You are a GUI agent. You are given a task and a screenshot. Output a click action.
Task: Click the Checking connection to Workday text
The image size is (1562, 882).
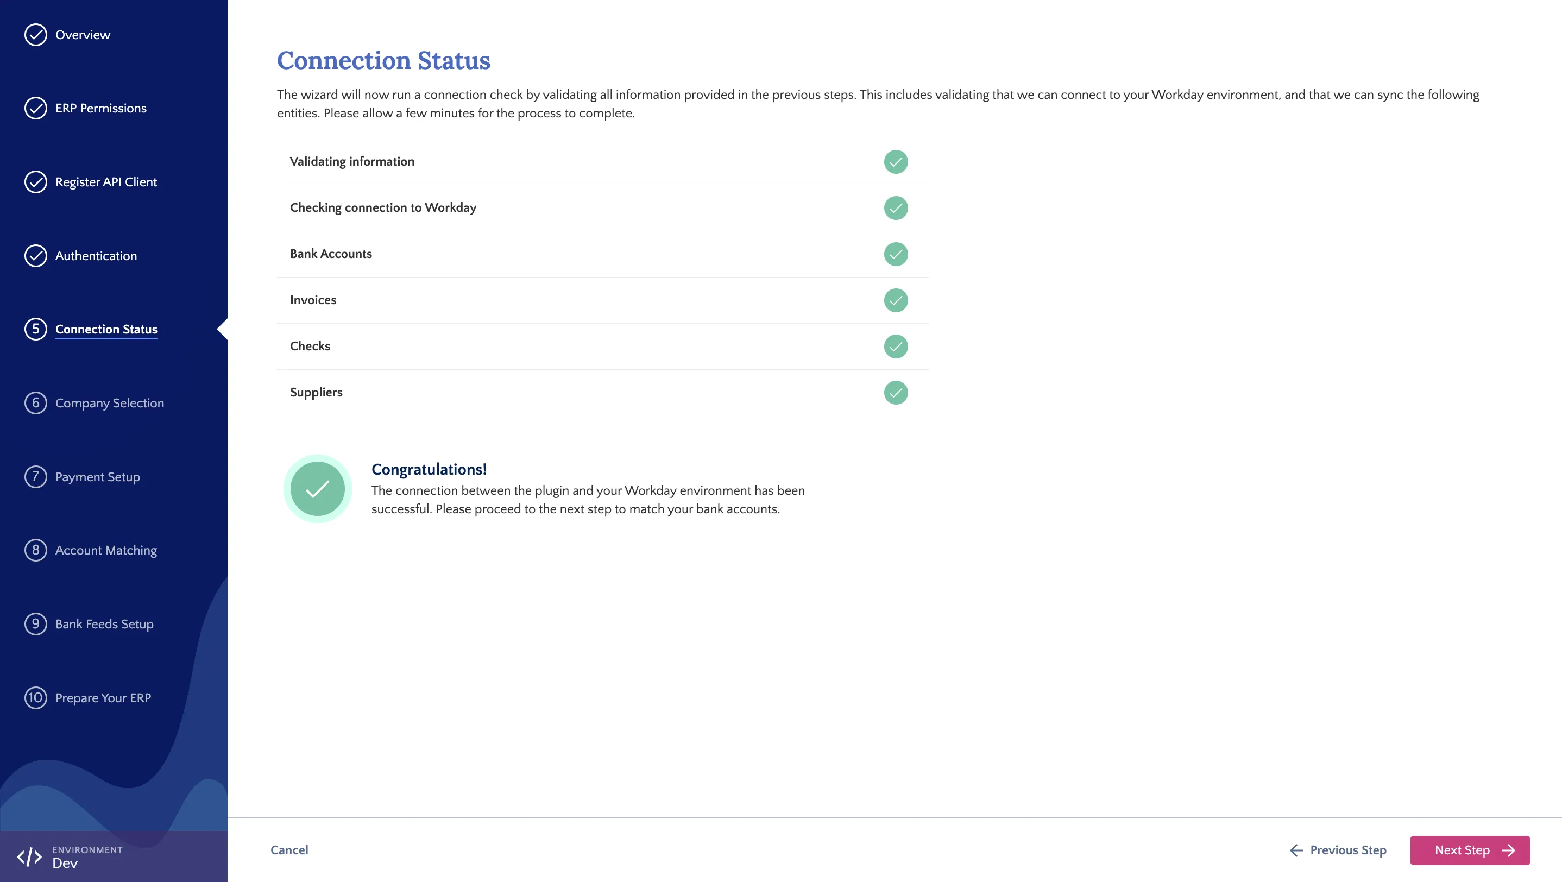tap(382, 207)
